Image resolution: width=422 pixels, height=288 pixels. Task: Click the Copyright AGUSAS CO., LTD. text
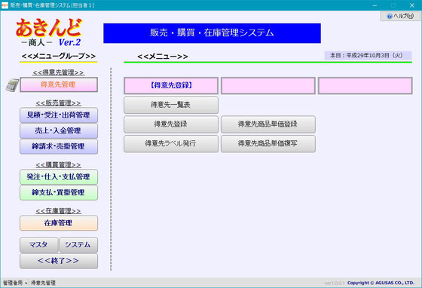click(x=381, y=283)
